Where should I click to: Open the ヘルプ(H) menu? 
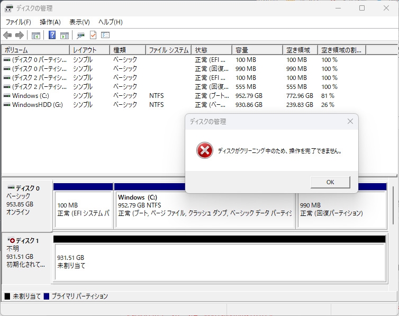111,22
